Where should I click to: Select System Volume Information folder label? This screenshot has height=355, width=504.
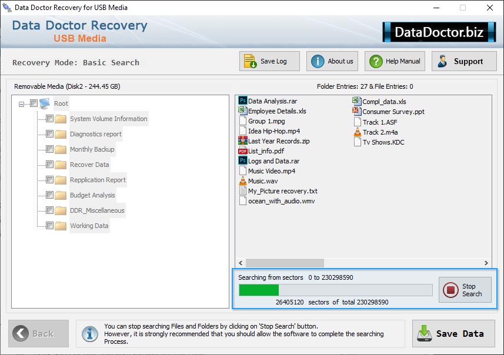[x=109, y=119]
